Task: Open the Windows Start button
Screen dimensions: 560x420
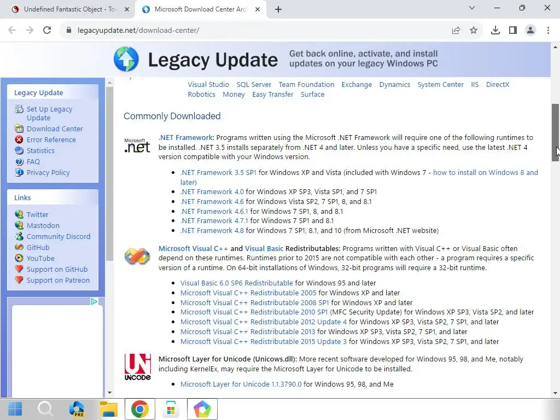Action: click(x=15, y=409)
